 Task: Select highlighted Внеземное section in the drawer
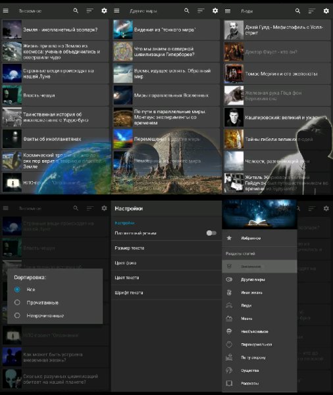pyautogui.click(x=259, y=266)
